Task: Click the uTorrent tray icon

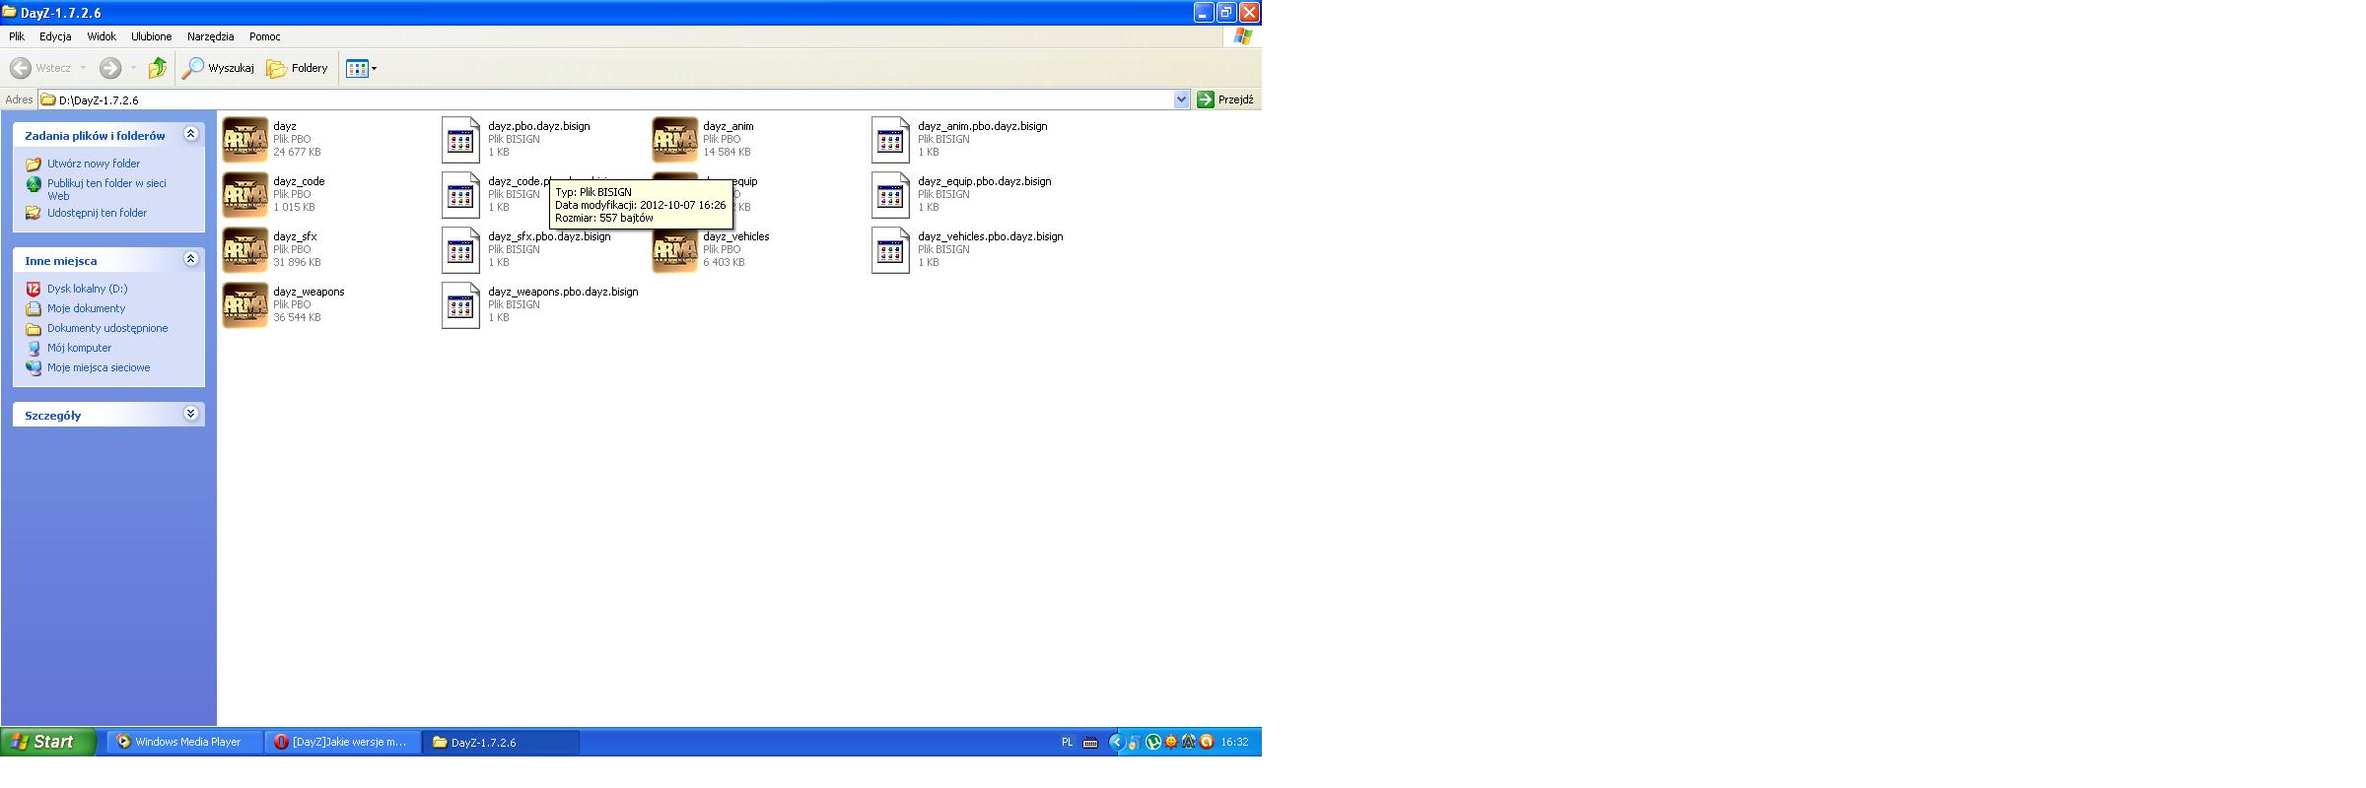Action: click(1153, 742)
